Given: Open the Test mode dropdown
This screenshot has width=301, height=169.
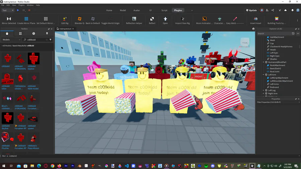Looking at the screenshot, I should (8, 10).
